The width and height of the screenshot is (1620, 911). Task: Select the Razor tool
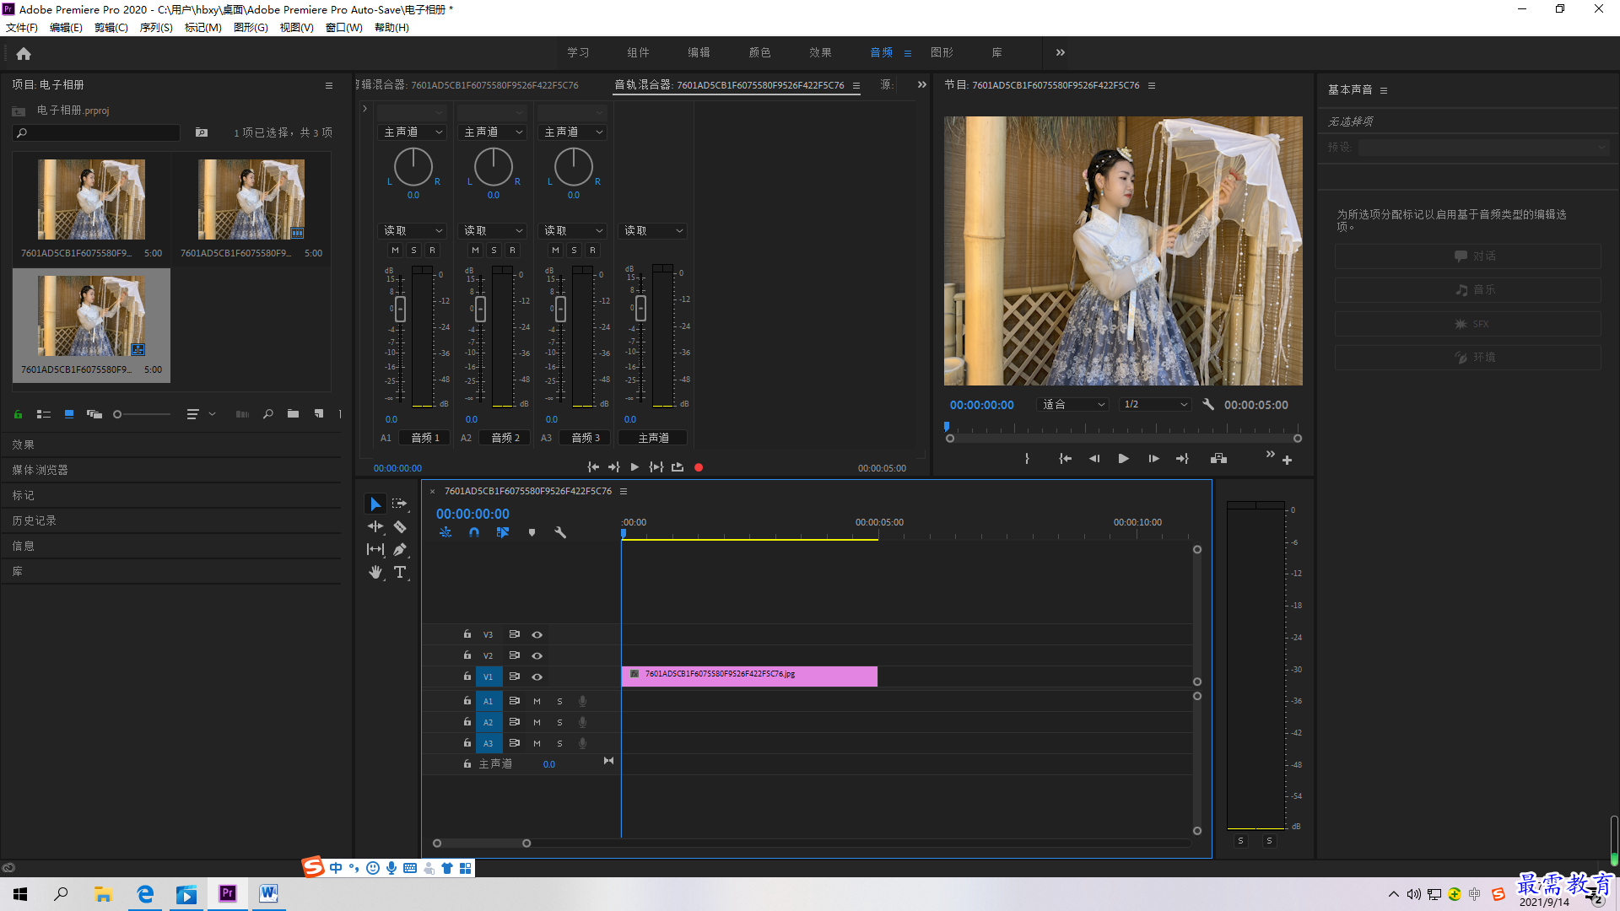400,526
